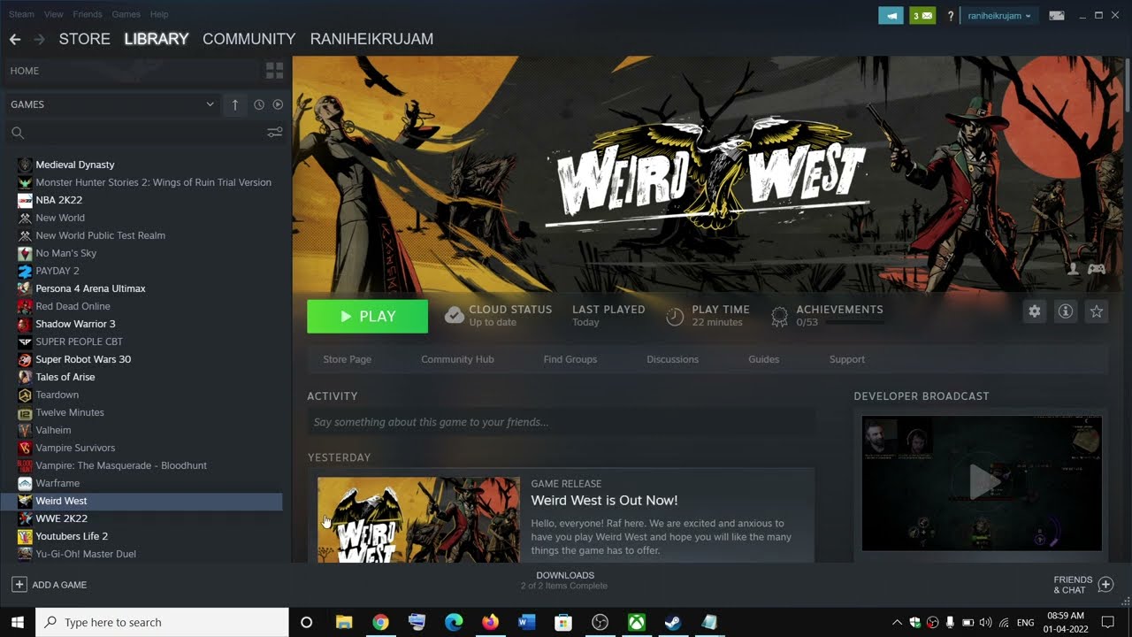1132x637 pixels.
Task: Play the developer broadcast video
Action: (x=982, y=483)
